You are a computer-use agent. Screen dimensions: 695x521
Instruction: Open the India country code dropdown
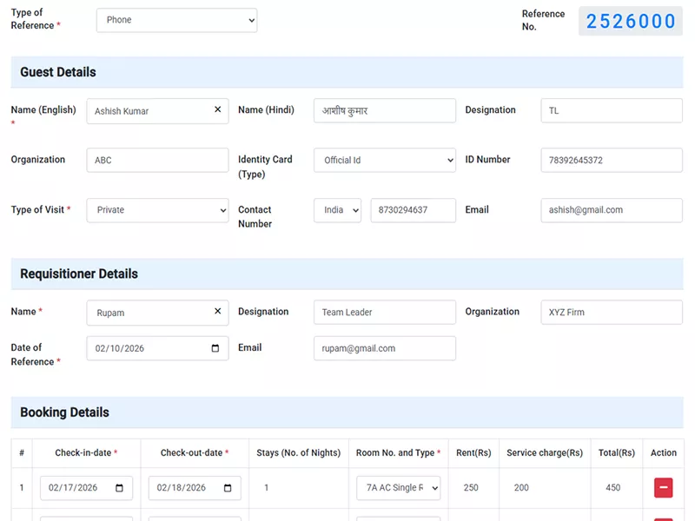(x=337, y=210)
